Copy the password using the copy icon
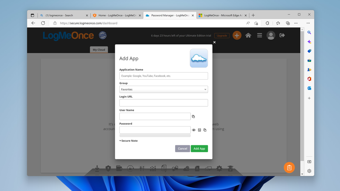 (205, 130)
